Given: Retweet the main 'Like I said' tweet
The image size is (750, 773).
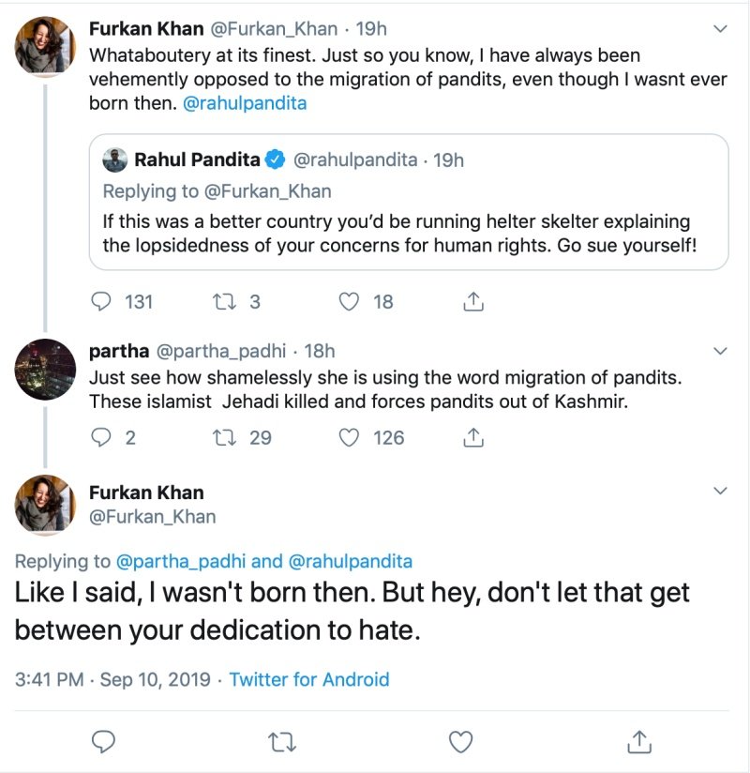Looking at the screenshot, I should [280, 742].
